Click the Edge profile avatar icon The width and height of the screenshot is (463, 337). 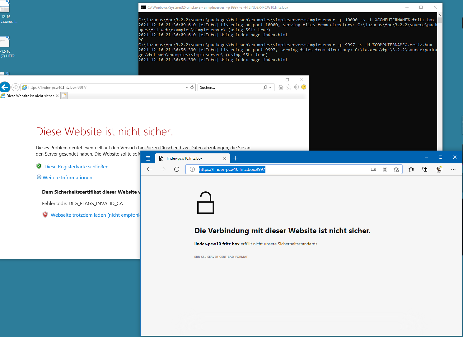(x=439, y=169)
